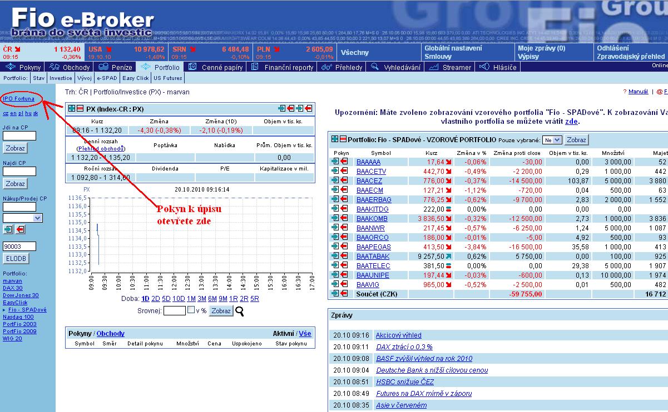Image resolution: width=668 pixels, height=412 pixels.
Task: Open the 'Pouze vybrané' dropdown set to Ne
Action: pyautogui.click(x=553, y=140)
